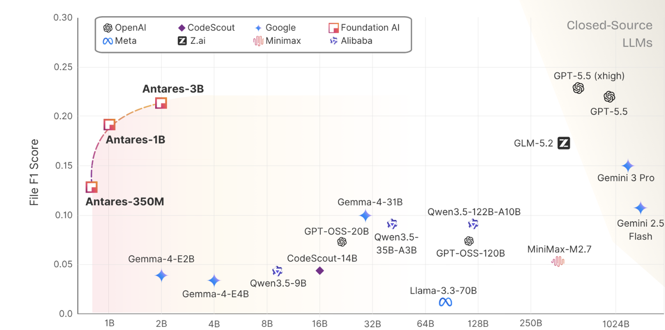Viewport: 665px width, 330px height.
Task: Click the Antares-1B square marker
Action: pyautogui.click(x=109, y=124)
